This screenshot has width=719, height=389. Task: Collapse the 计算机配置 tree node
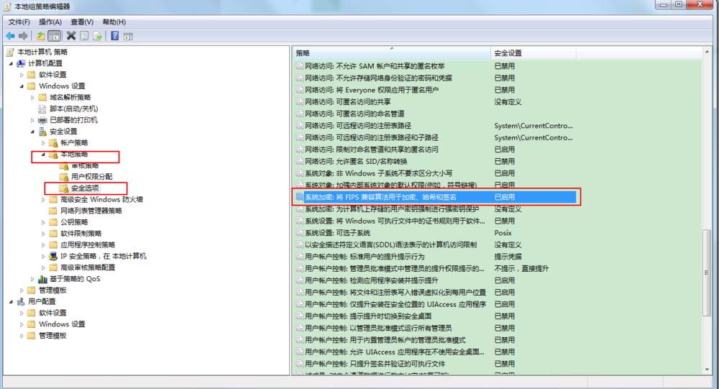tap(10, 64)
